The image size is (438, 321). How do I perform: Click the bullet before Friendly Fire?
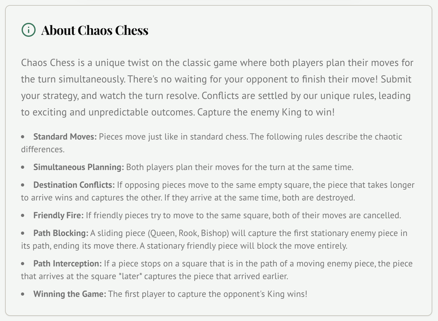[23, 216]
